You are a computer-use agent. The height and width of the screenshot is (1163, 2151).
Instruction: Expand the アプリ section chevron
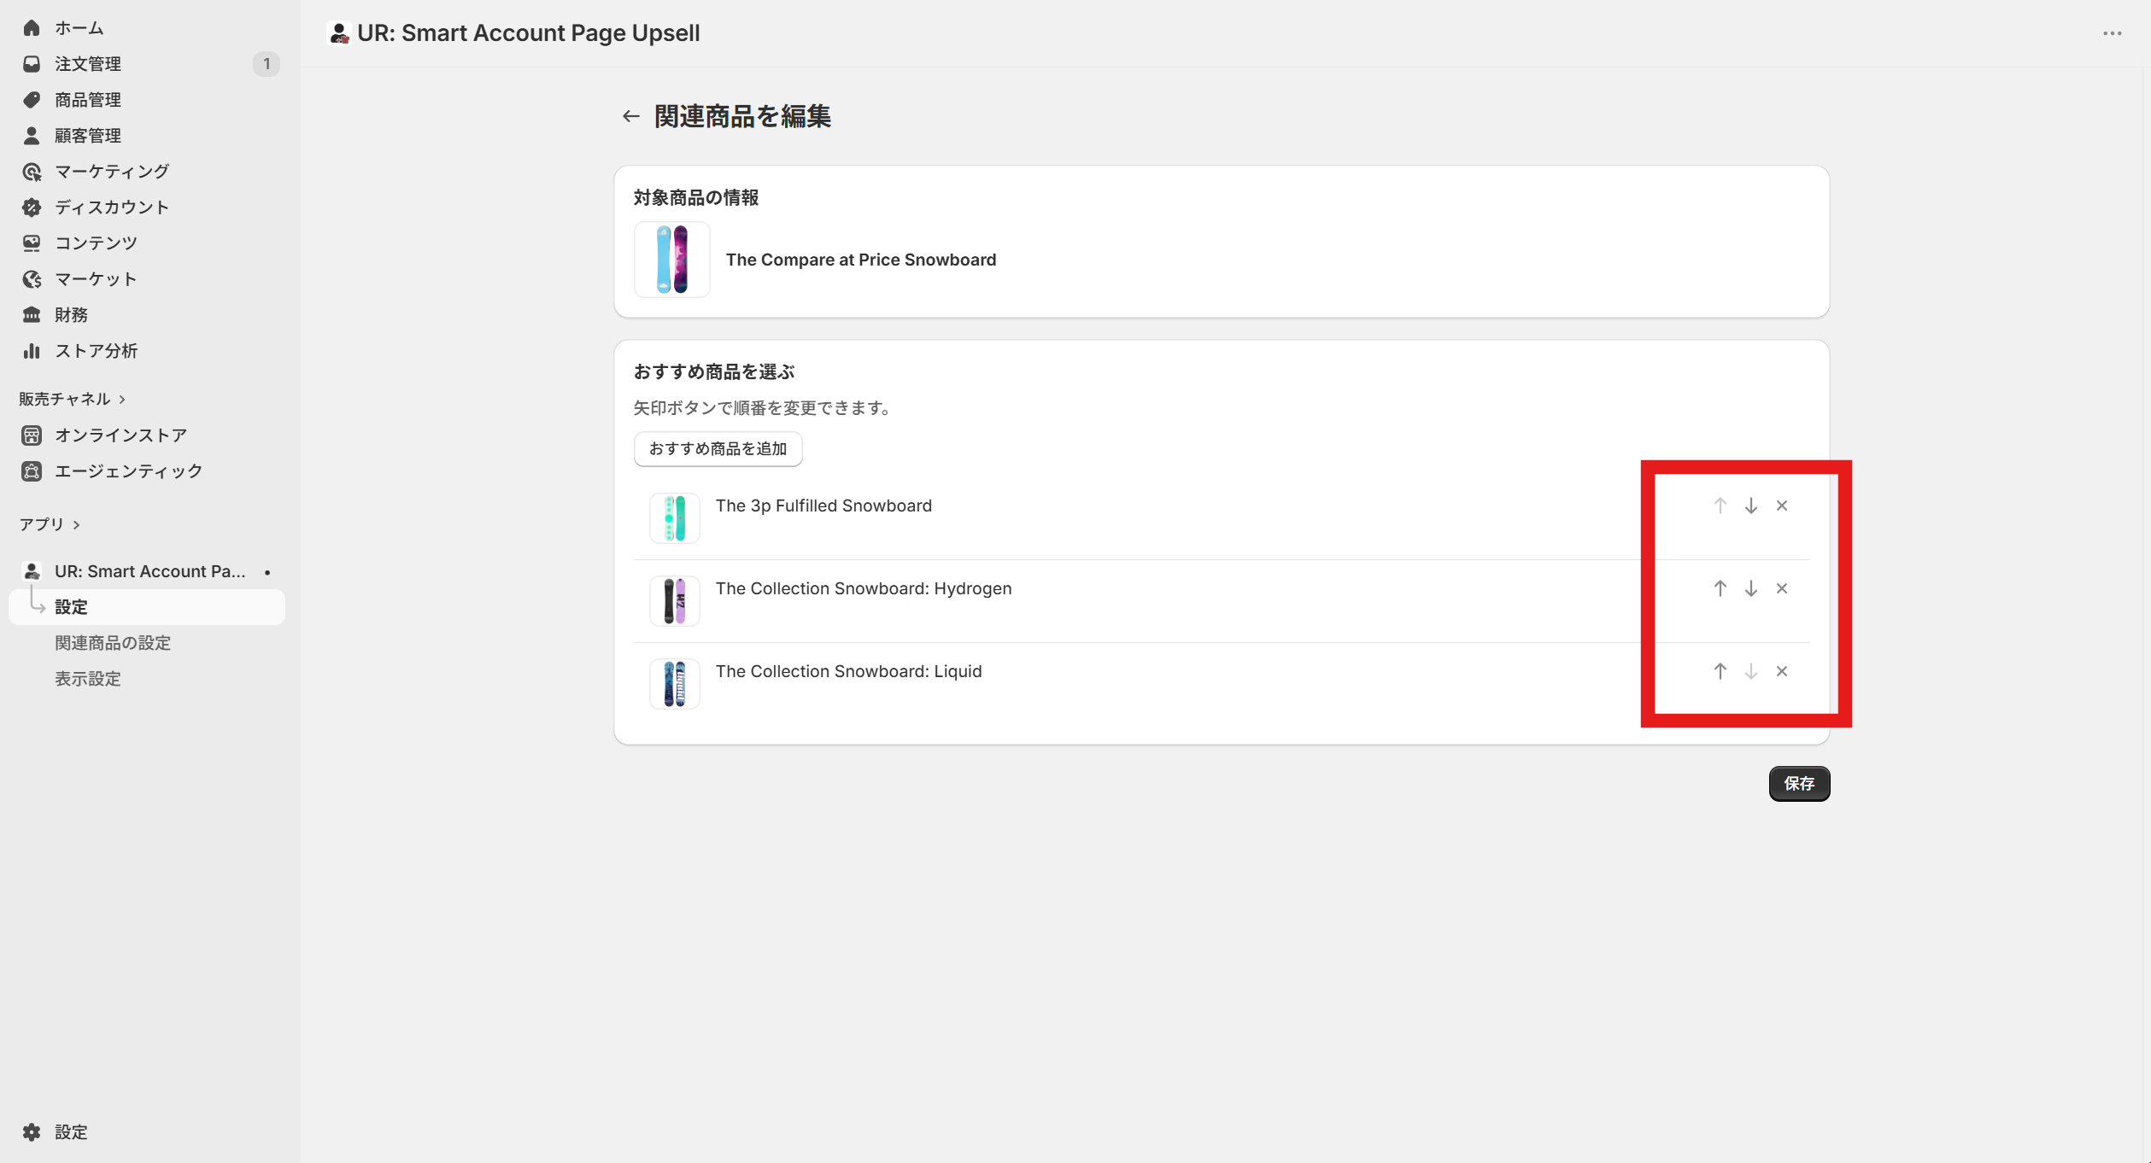pos(77,525)
